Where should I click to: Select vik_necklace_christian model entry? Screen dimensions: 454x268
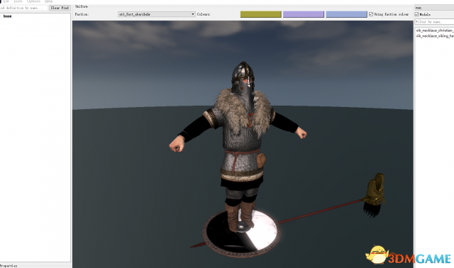435,30
